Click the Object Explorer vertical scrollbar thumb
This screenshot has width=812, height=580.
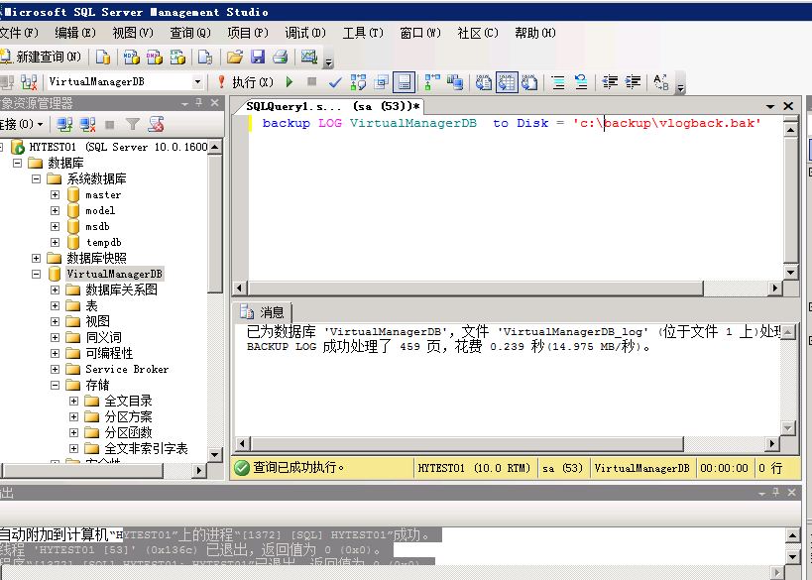click(215, 218)
